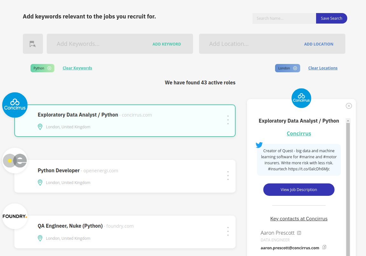Click the Concirrus logo beside the job listing

coord(15,105)
